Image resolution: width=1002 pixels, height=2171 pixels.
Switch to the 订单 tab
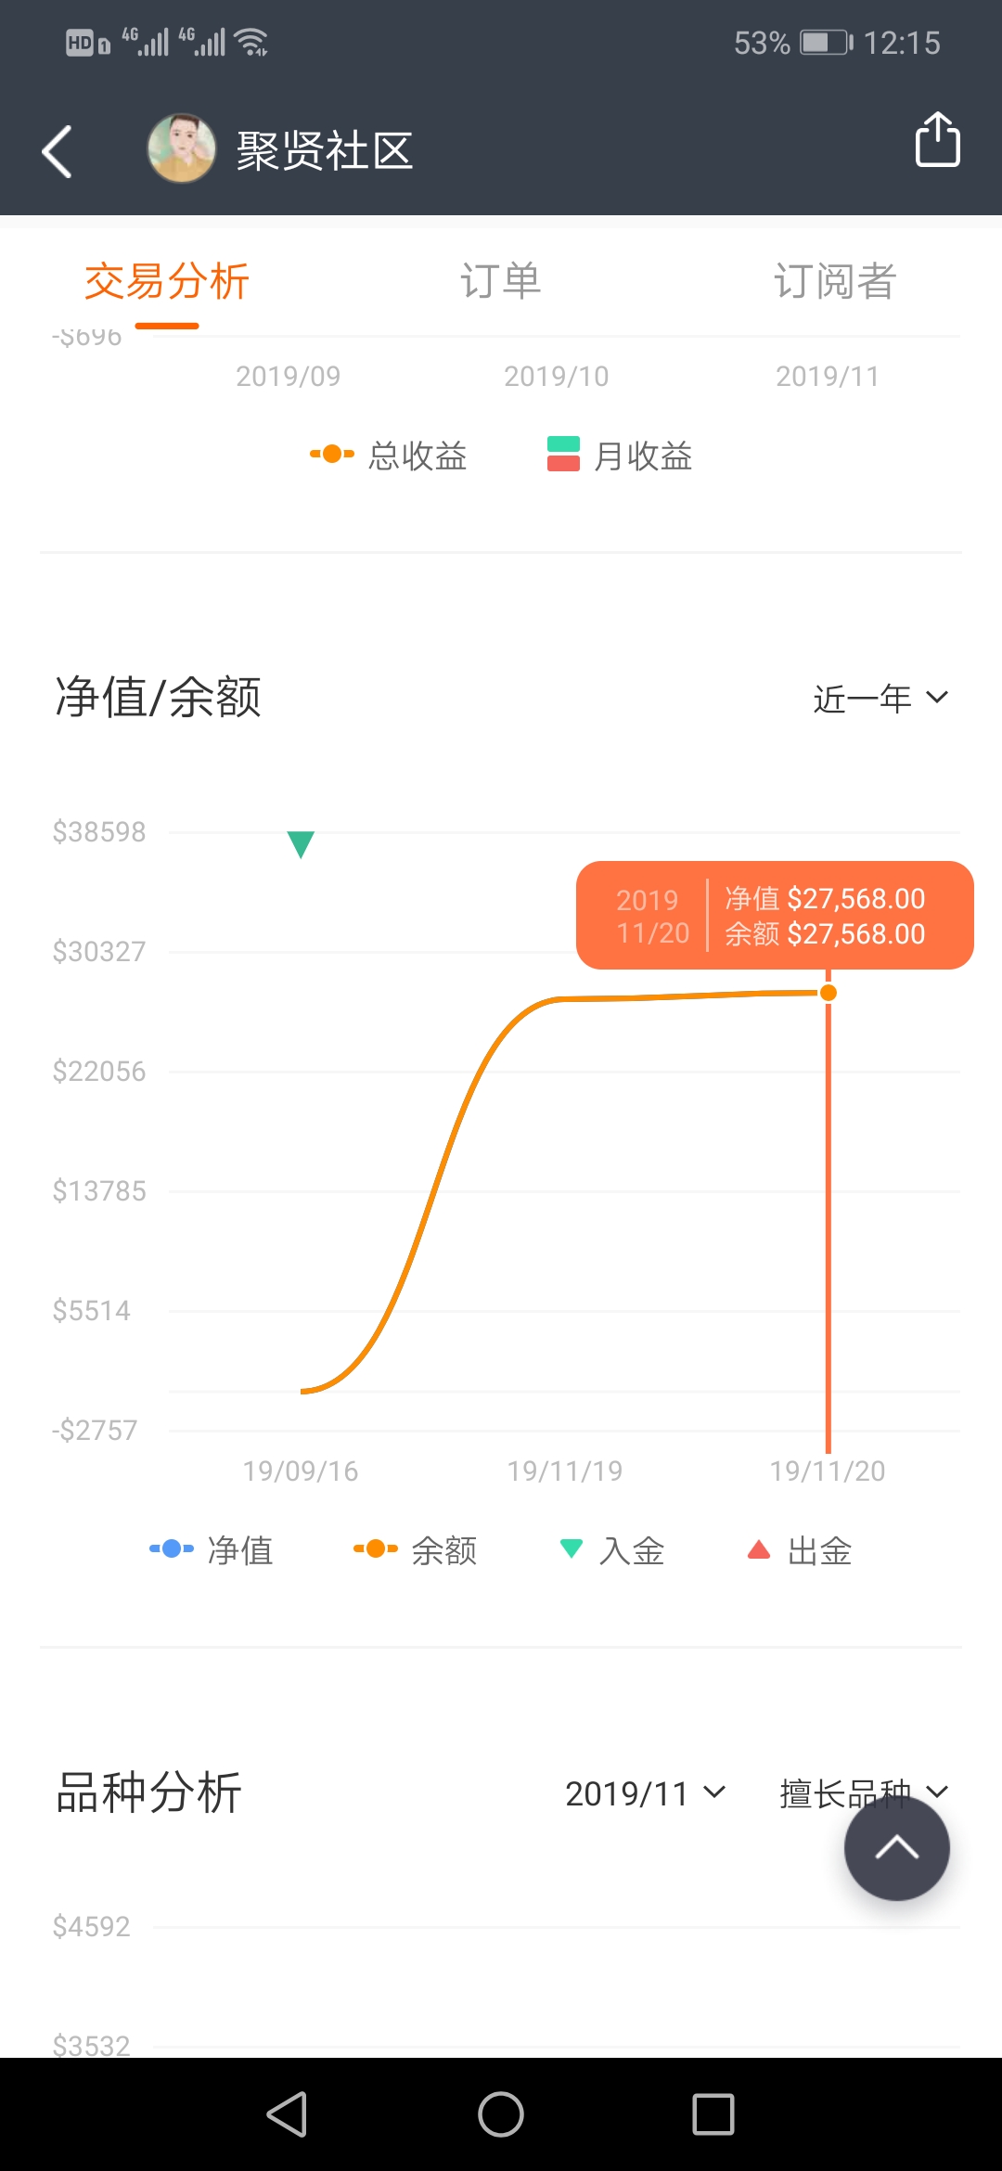point(501,281)
